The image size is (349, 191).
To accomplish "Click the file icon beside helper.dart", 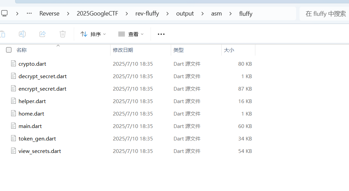I will tap(13, 101).
